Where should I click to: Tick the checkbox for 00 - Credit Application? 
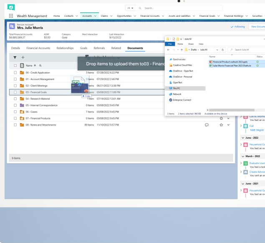point(15,73)
